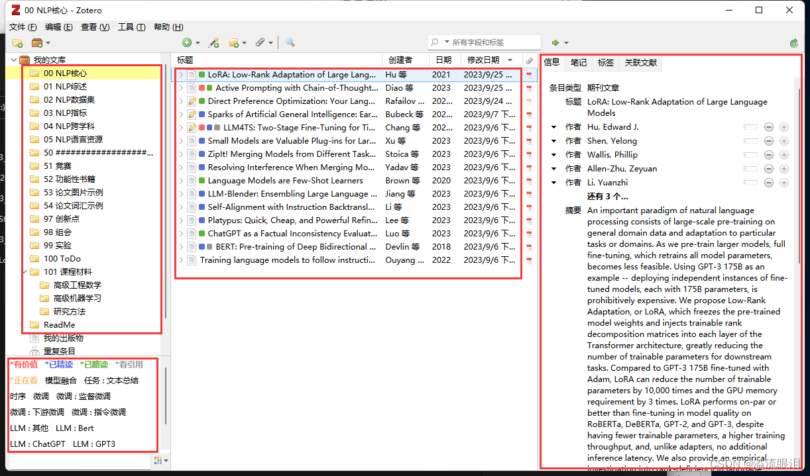The image size is (810, 476).
Task: Click the minus button beside Hu, Edward J.
Action: click(769, 127)
